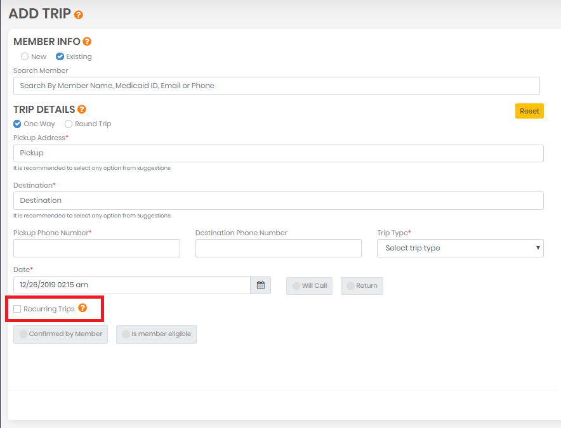
Task: Click the Search Member input field
Action: coord(277,86)
